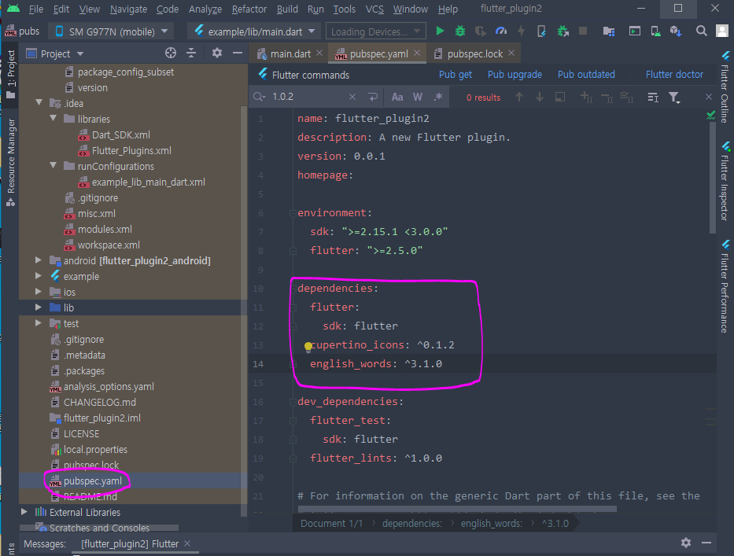Viewport: 734px width, 556px height.
Task: Open the Refactor menu
Action: pyautogui.click(x=249, y=9)
